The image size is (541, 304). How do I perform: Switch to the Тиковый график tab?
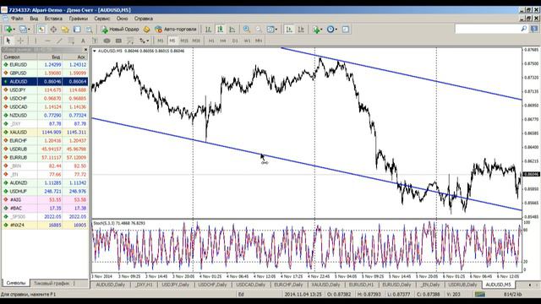[52, 284]
